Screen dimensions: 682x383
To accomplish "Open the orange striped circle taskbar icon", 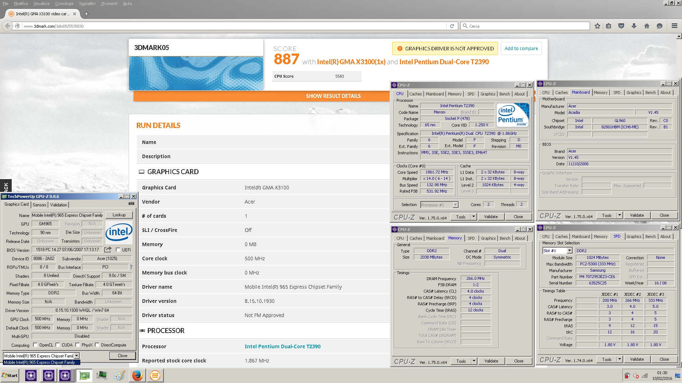I will (155, 376).
